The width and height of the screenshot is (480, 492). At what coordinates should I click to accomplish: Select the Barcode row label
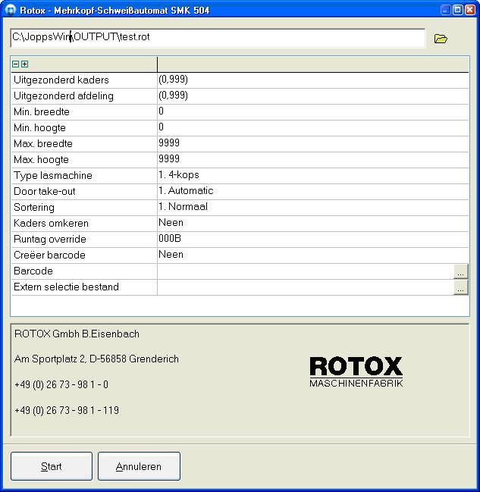click(x=33, y=271)
